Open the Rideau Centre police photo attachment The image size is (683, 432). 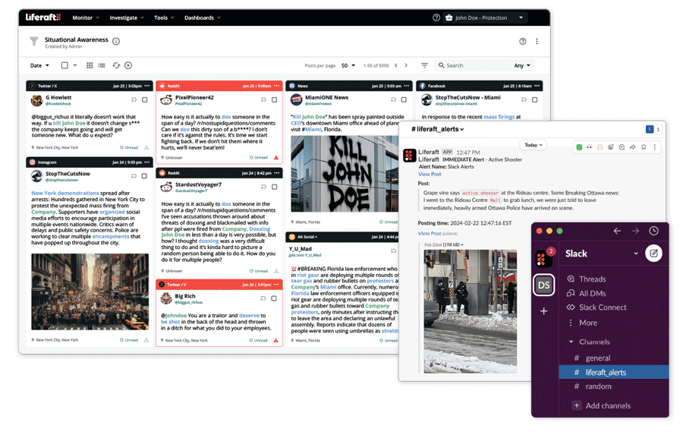pyautogui.click(x=471, y=311)
